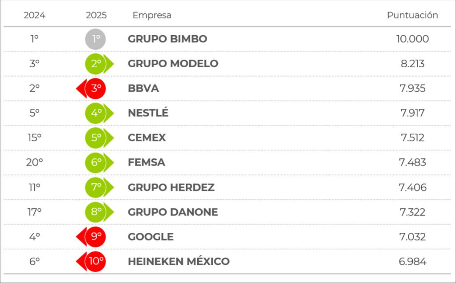The width and height of the screenshot is (456, 283).
Task: Click Google's red 9° down badge
Action: click(95, 237)
